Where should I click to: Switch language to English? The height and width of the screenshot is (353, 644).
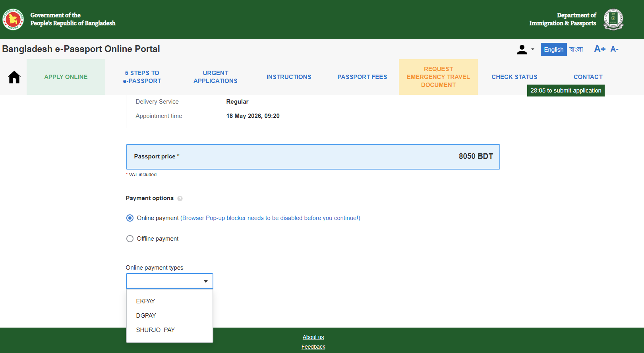click(x=553, y=50)
